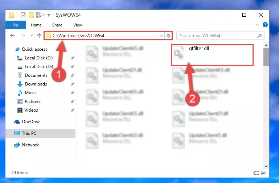Click the 124 items status text
Image resolution: width=279 pixels, height=183 pixels.
(x=19, y=172)
